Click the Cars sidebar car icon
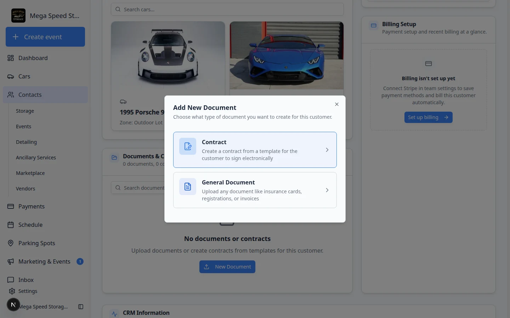The width and height of the screenshot is (510, 318). [x=11, y=76]
